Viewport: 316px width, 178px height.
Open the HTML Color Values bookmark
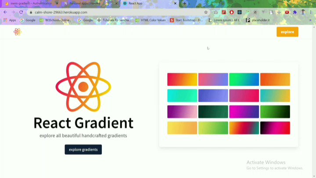(151, 20)
